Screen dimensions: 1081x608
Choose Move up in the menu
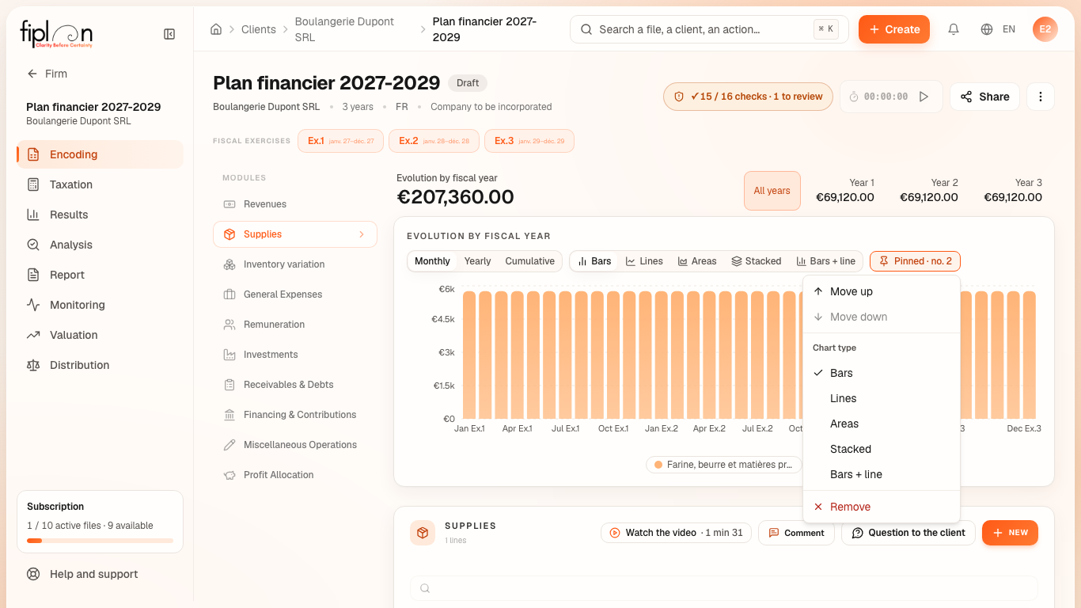pyautogui.click(x=882, y=291)
